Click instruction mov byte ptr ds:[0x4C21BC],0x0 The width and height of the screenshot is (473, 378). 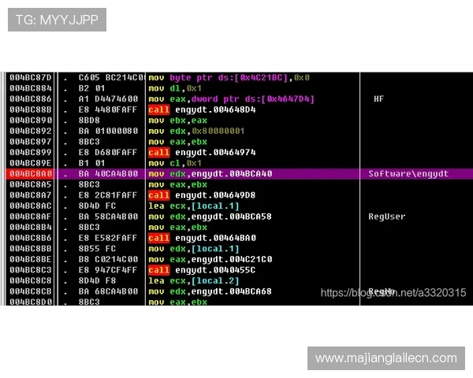[229, 78]
